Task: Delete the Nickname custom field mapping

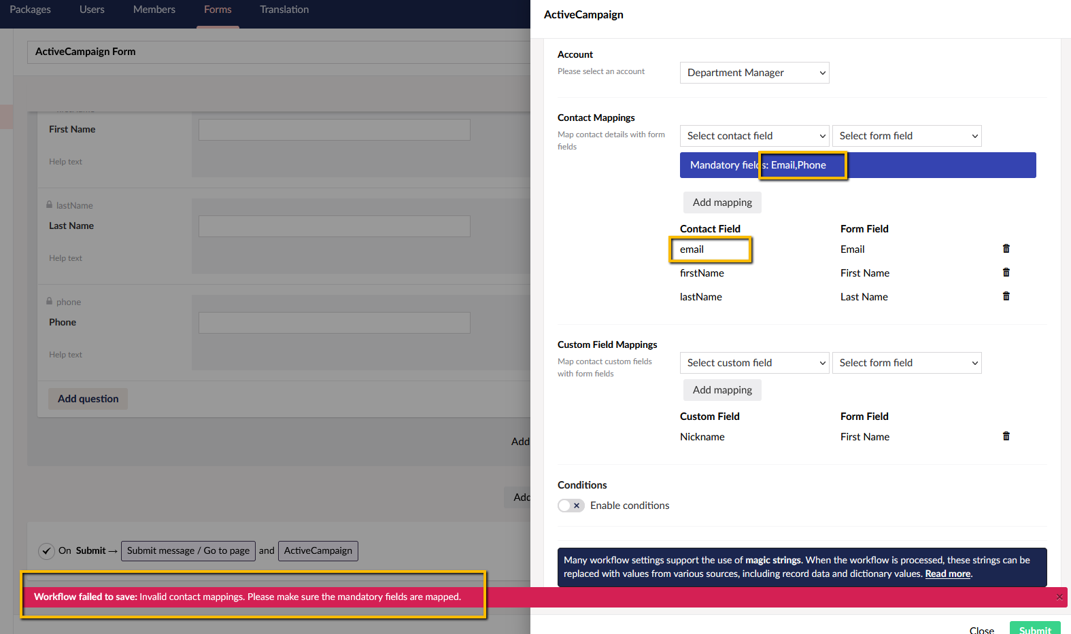Action: [1006, 436]
